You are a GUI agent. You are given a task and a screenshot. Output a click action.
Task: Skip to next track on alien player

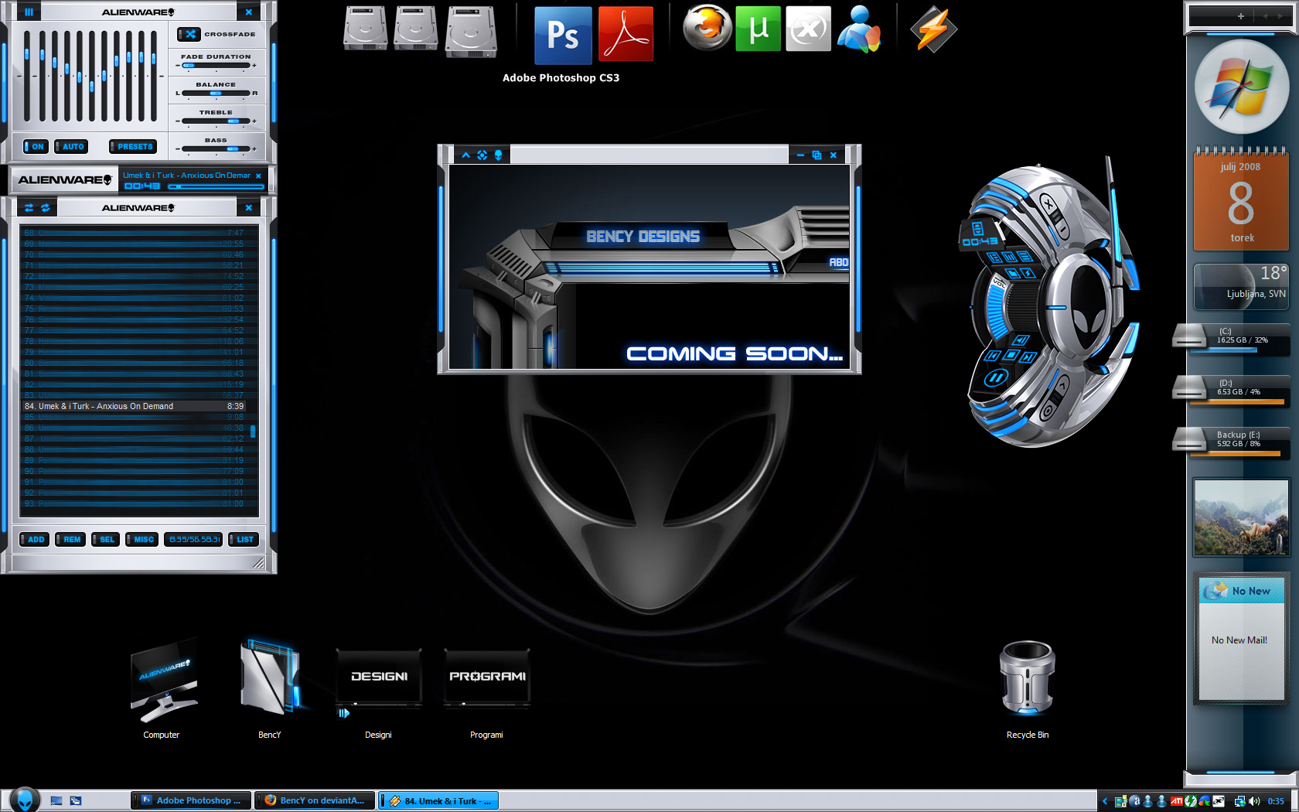[x=1028, y=357]
